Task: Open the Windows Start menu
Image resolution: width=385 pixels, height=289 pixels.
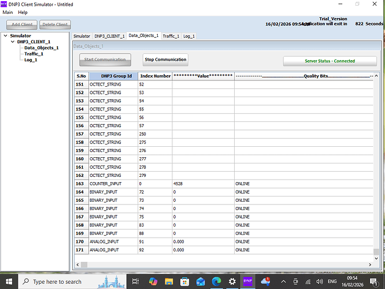Action: tap(9, 281)
